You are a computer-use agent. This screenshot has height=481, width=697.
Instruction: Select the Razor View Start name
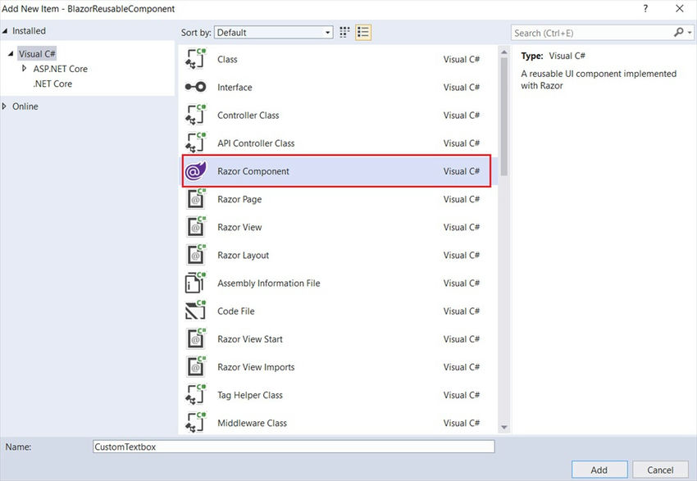[x=250, y=339]
